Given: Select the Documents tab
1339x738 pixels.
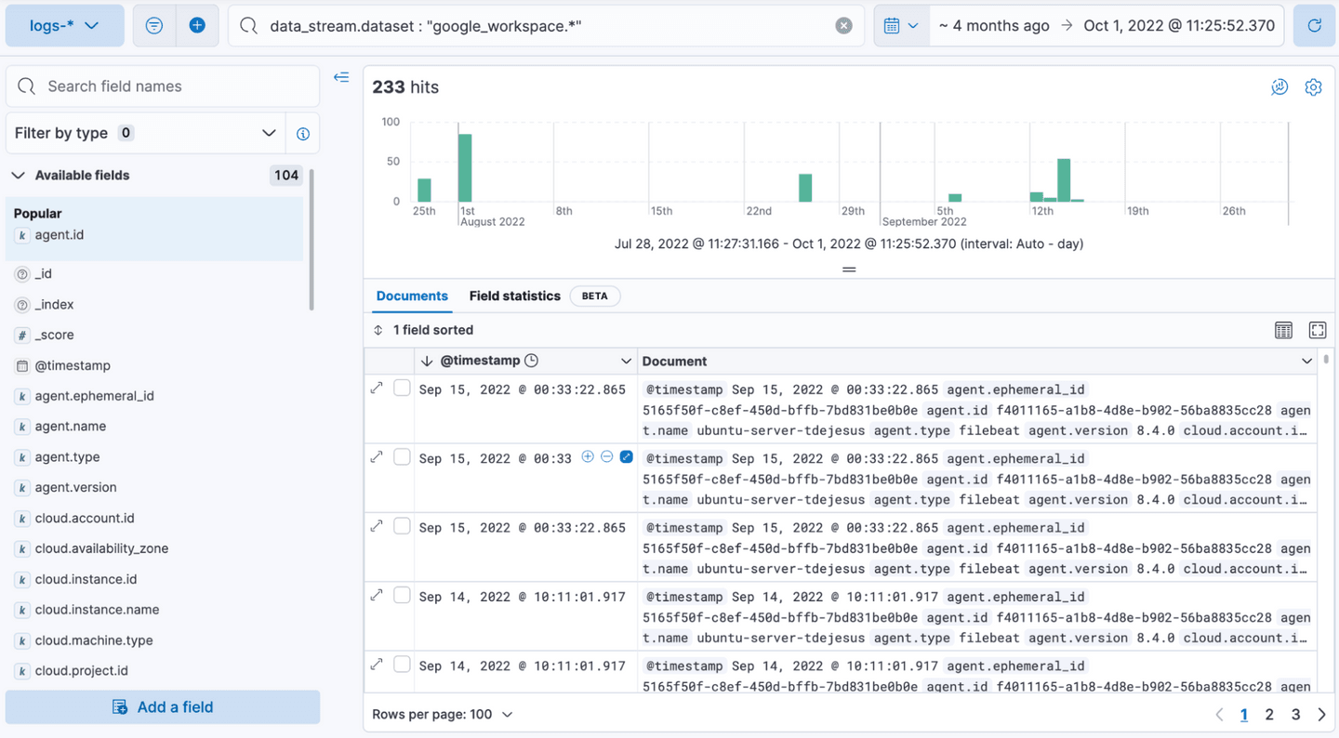Looking at the screenshot, I should (411, 296).
